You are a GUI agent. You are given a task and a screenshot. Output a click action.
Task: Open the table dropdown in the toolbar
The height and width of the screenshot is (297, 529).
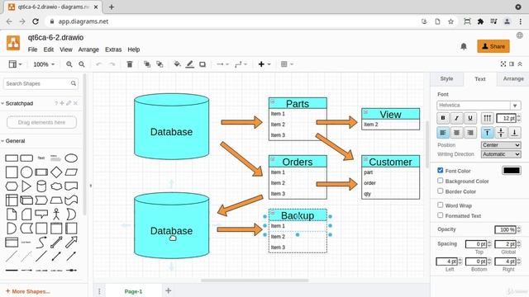[287, 64]
